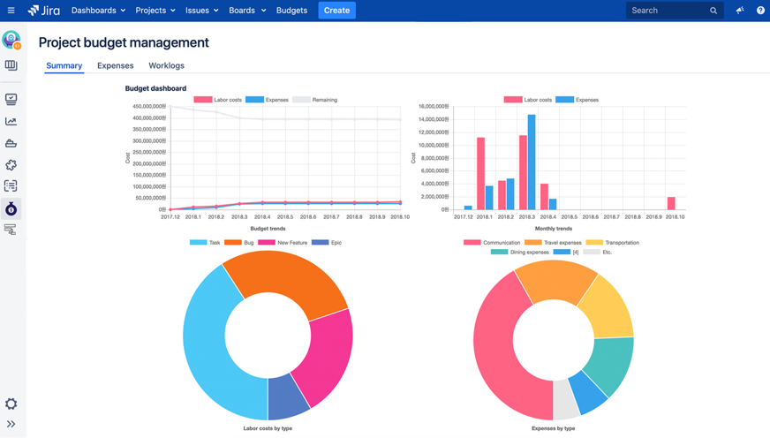Open the board icon in sidebar

pos(11,65)
